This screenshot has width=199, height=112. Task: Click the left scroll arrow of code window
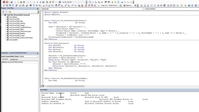[46, 86]
